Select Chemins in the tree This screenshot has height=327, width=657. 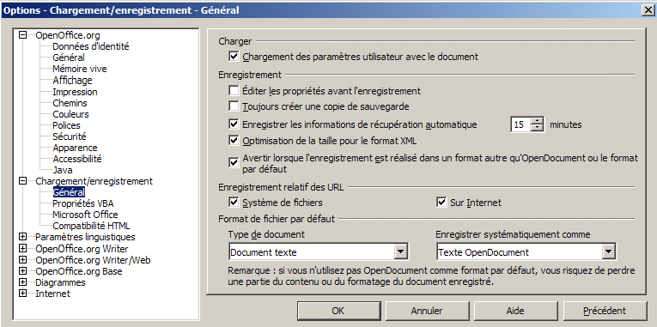(x=70, y=103)
